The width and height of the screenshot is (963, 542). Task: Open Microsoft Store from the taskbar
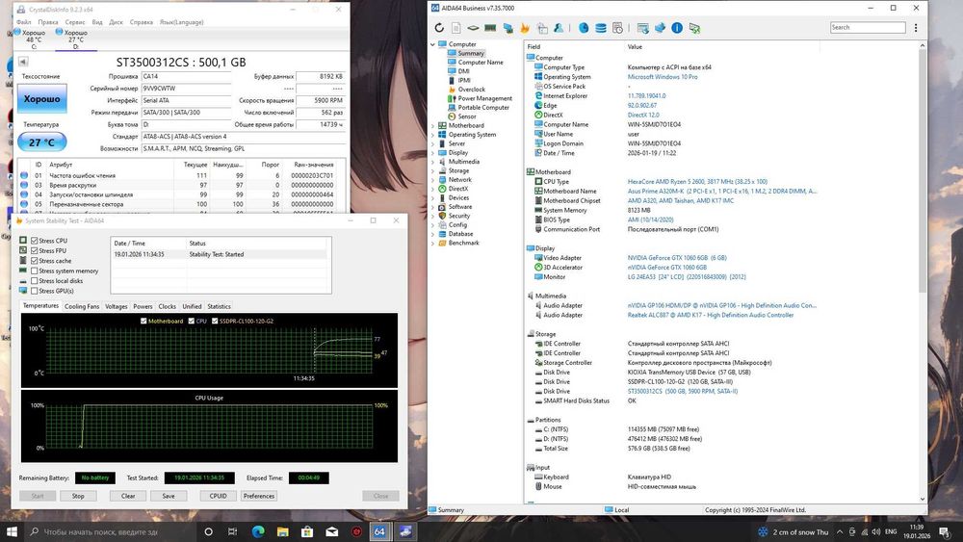(x=307, y=531)
